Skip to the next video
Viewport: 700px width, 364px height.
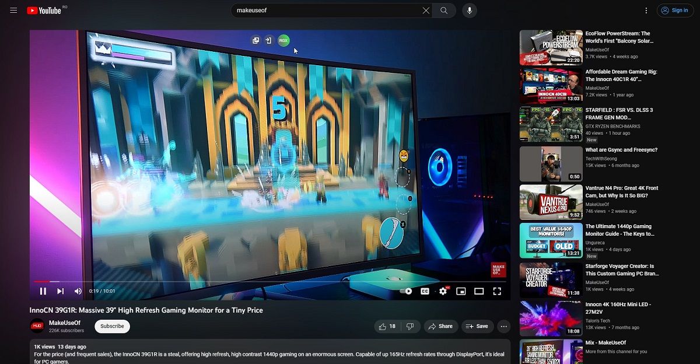(x=60, y=291)
